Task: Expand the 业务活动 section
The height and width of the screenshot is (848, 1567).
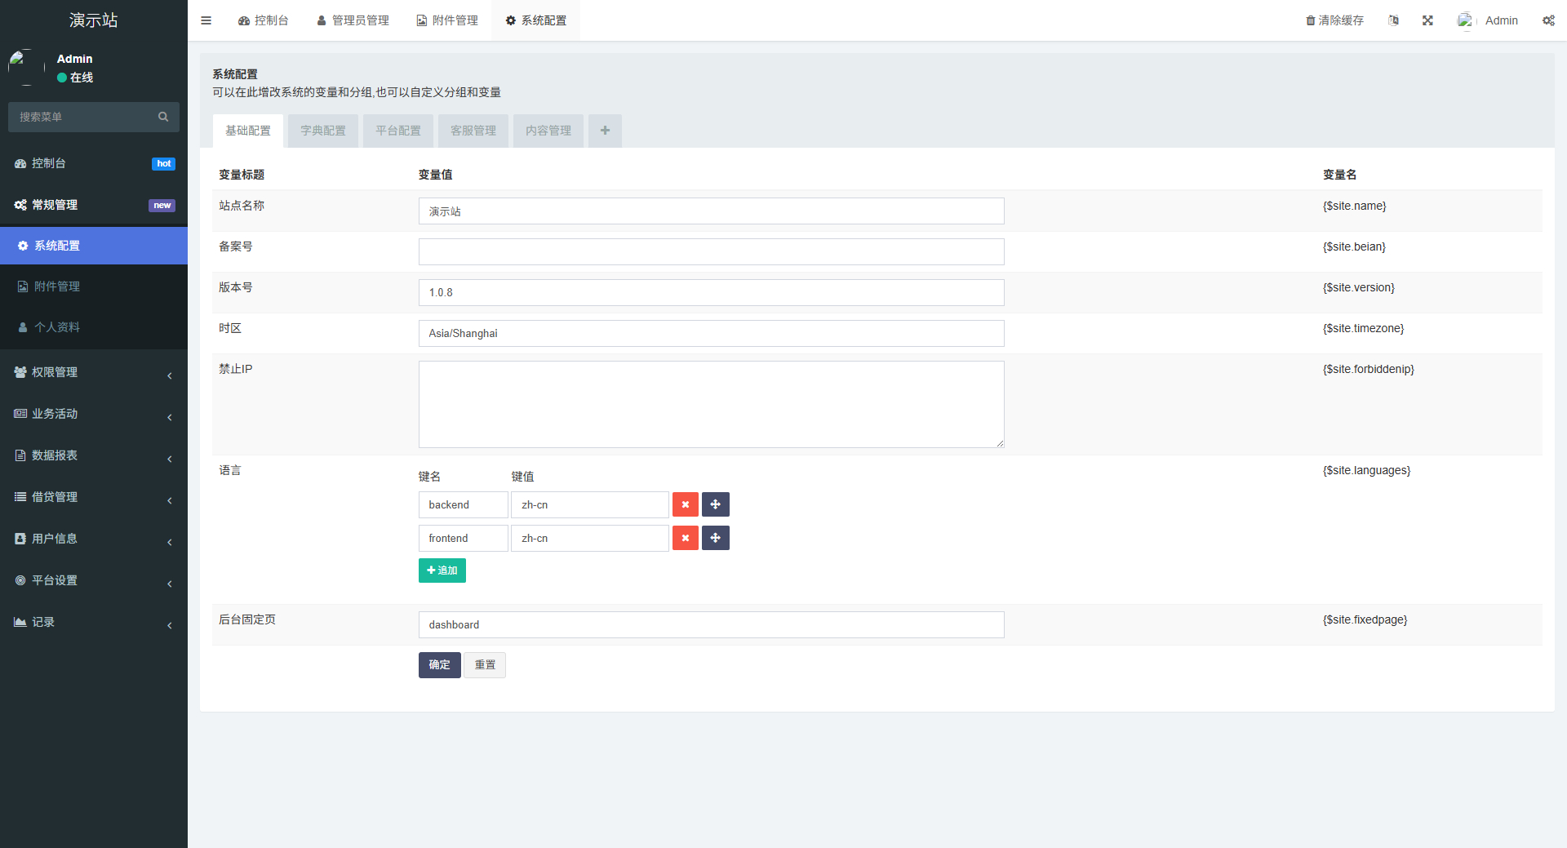Action: [x=55, y=413]
